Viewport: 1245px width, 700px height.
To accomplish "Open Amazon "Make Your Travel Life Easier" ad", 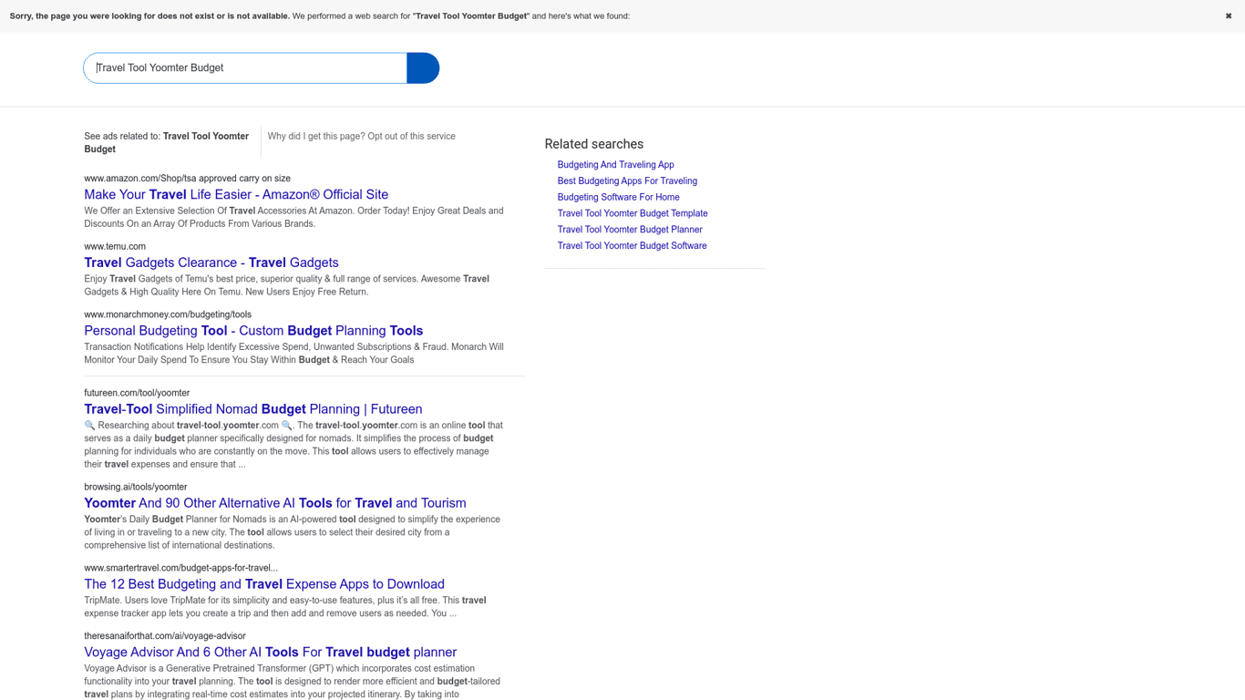I will 236,195.
